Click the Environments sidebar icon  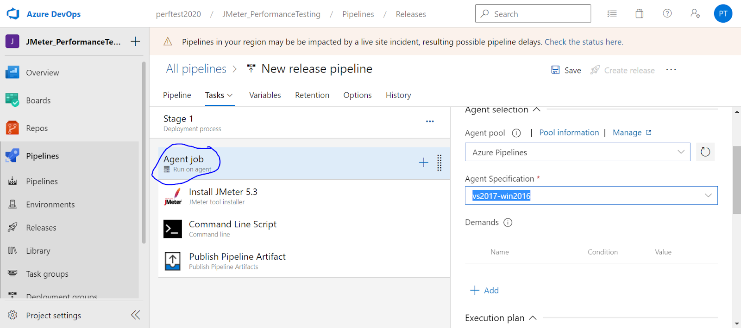pyautogui.click(x=13, y=204)
